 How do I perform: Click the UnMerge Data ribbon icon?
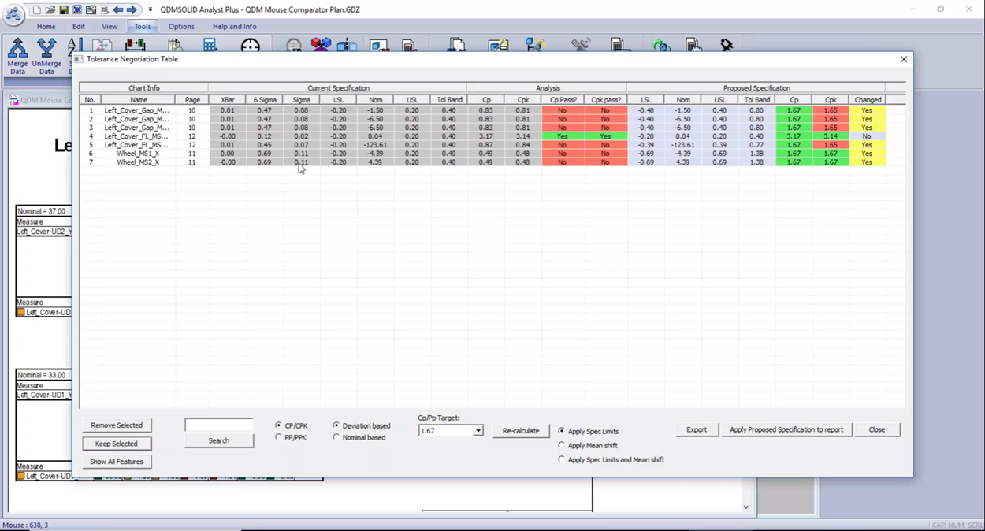46,55
